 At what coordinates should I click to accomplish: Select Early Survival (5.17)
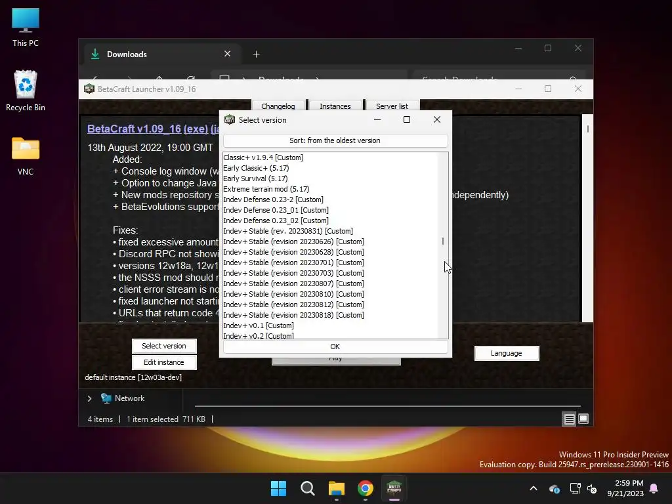click(x=255, y=178)
